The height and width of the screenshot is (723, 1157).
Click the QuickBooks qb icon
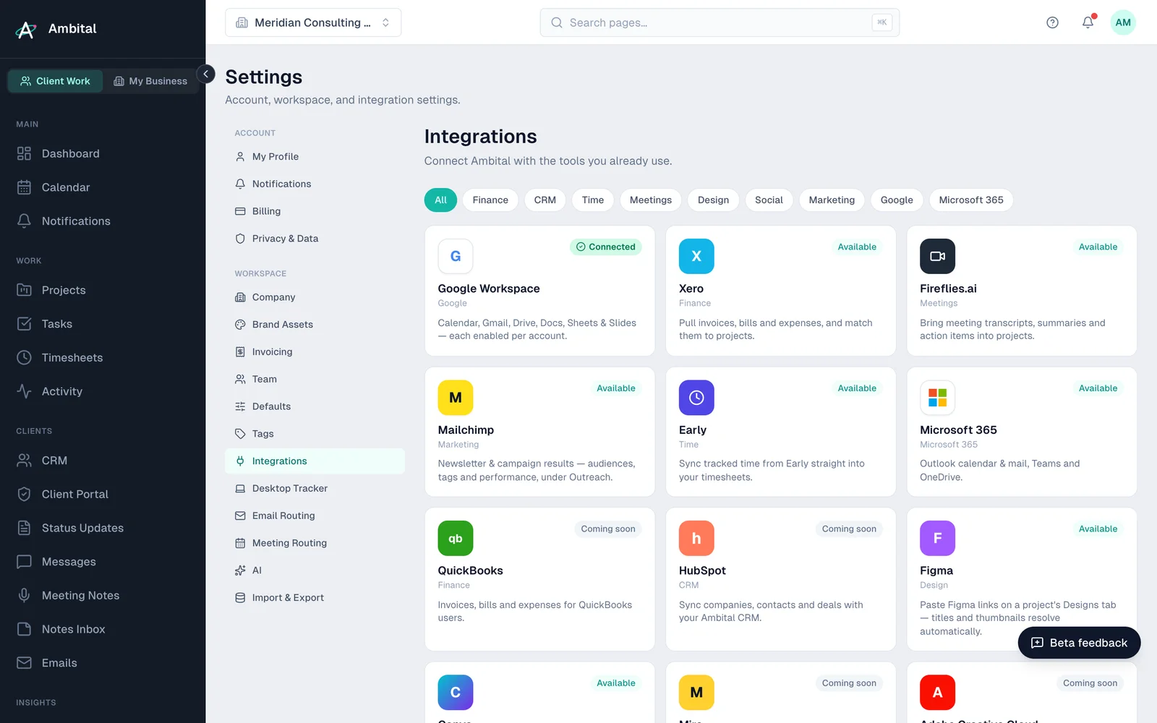pos(456,539)
